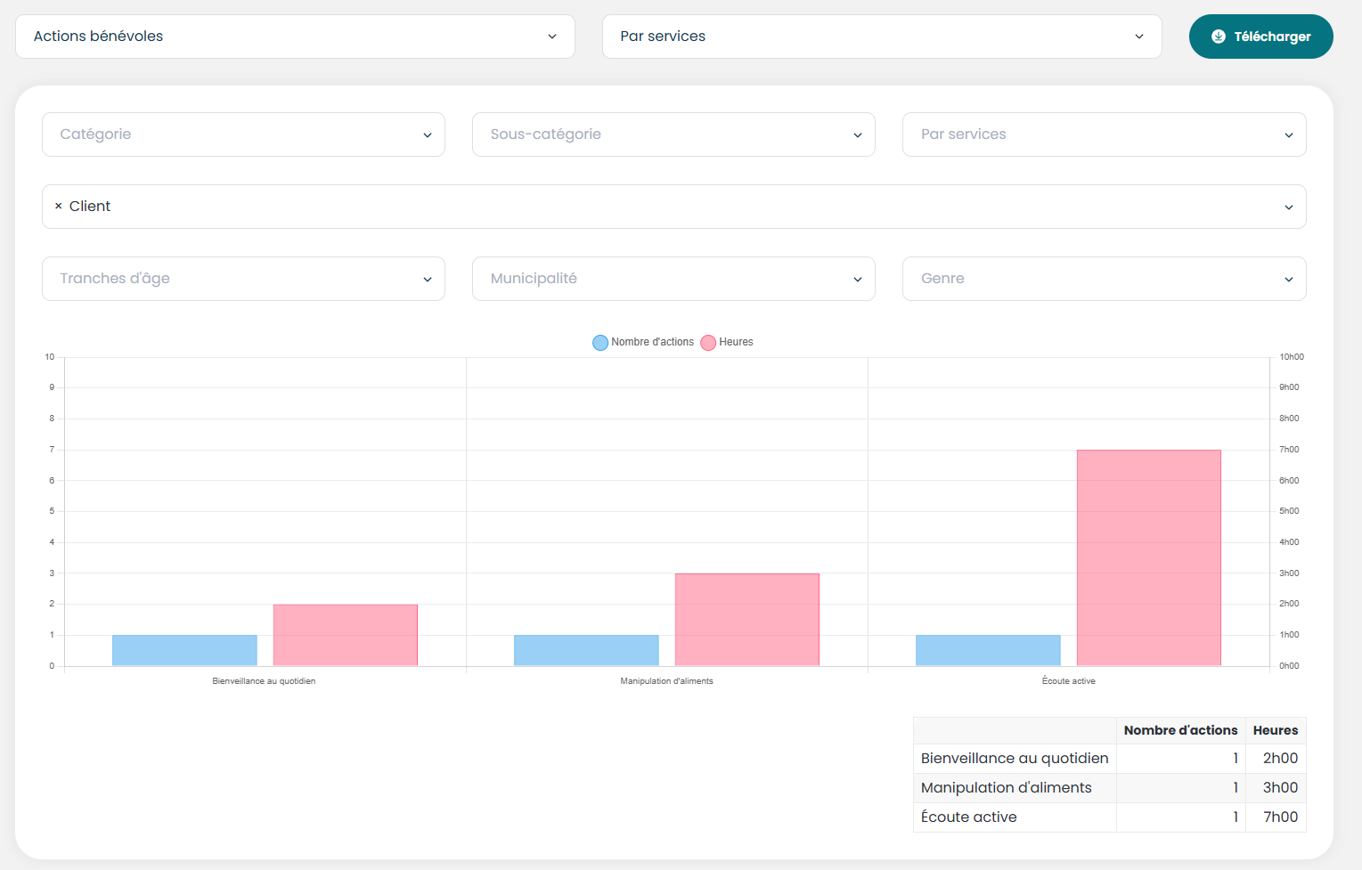The height and width of the screenshot is (870, 1362).
Task: Expand the Genre filter
Action: pyautogui.click(x=1103, y=279)
